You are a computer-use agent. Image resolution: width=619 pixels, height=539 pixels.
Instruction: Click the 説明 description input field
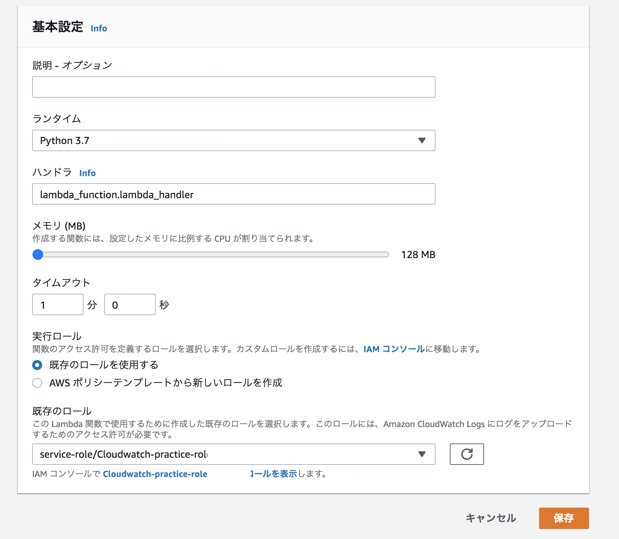pos(234,87)
